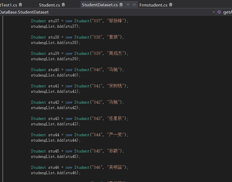Click the line declaring stu43 with "043"

80,119
